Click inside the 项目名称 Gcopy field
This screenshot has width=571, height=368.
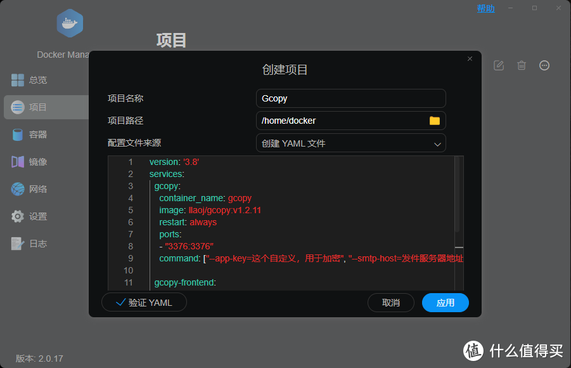pos(350,98)
